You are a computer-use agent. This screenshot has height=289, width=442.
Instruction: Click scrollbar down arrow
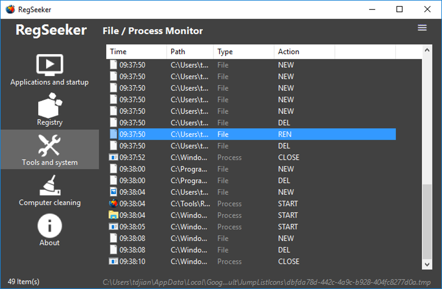[x=427, y=264]
